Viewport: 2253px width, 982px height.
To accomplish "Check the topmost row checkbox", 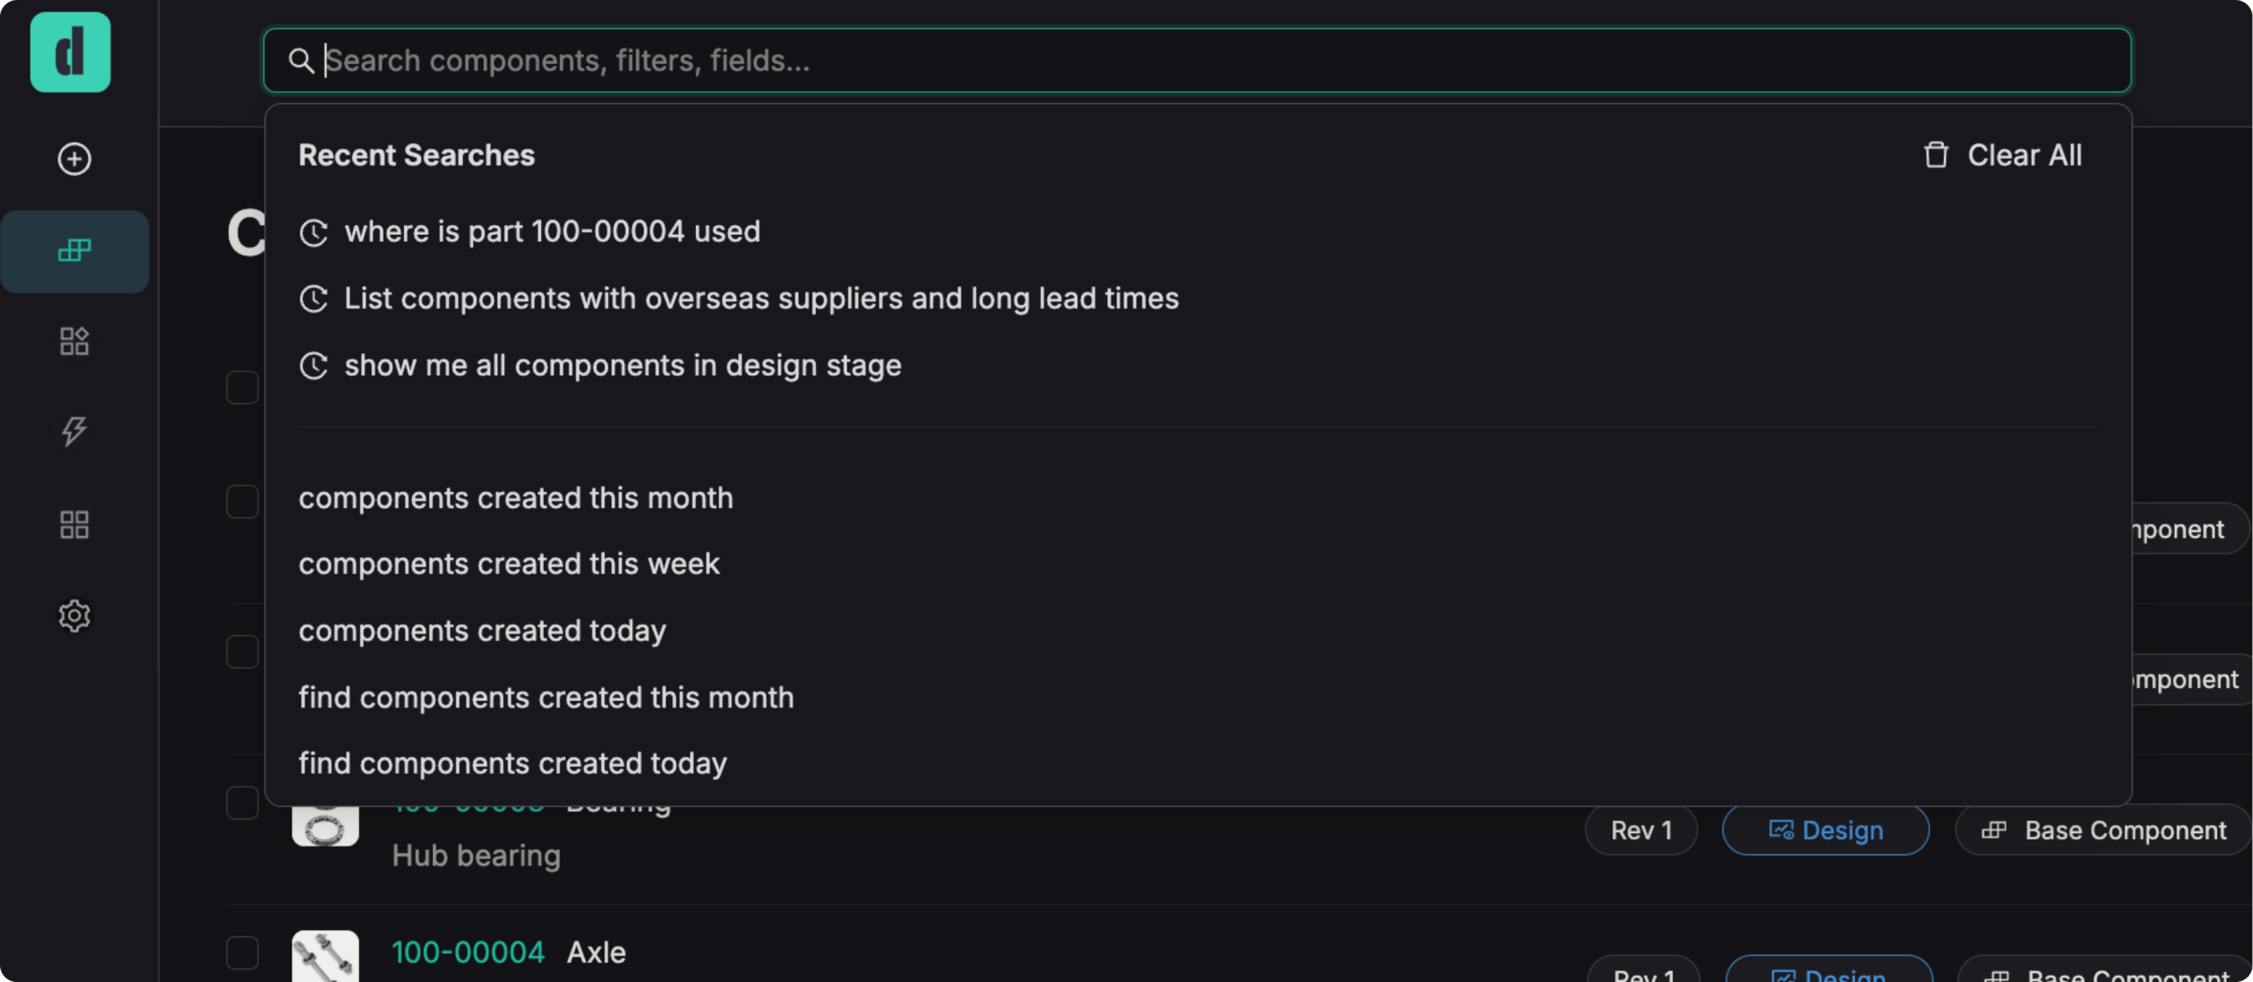I will 242,387.
